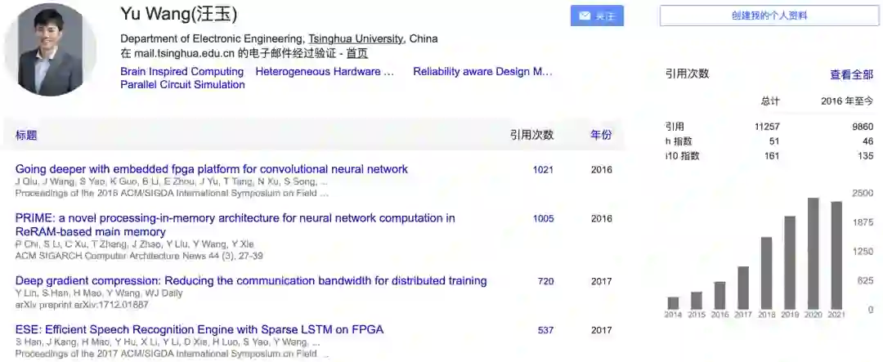Click the 720 citation count

point(545,281)
